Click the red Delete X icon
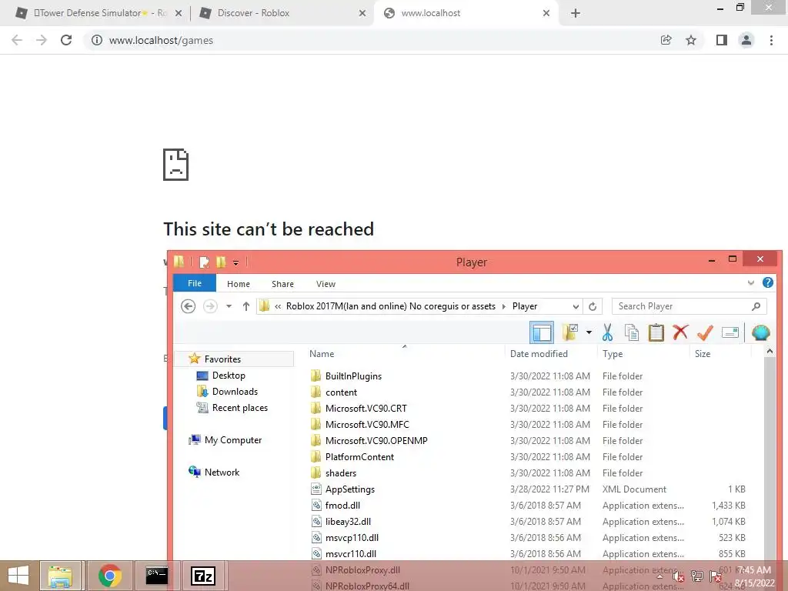Viewport: 788px width, 591px height. pyautogui.click(x=680, y=332)
